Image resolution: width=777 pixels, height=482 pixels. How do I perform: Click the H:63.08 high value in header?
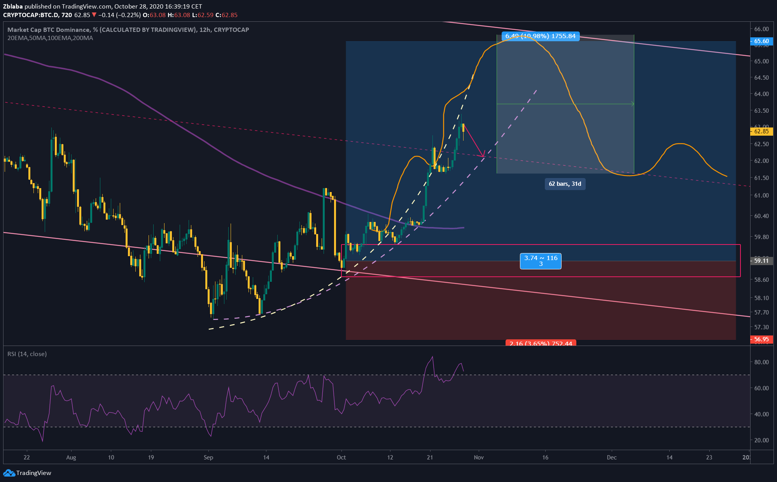(179, 15)
